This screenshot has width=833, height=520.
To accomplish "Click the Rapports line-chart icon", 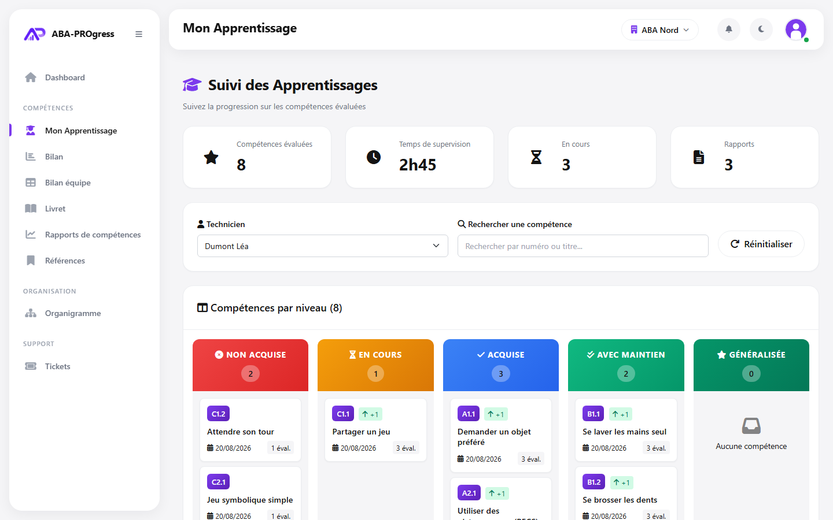I will [x=31, y=235].
